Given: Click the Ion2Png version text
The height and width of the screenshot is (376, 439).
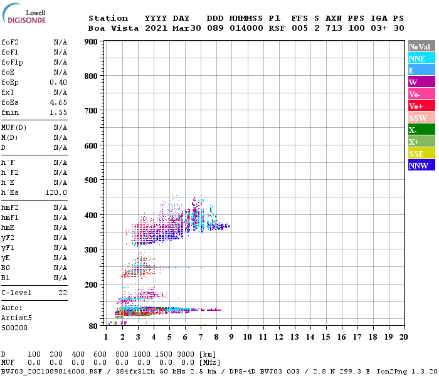Looking at the screenshot, I should click(407, 372).
